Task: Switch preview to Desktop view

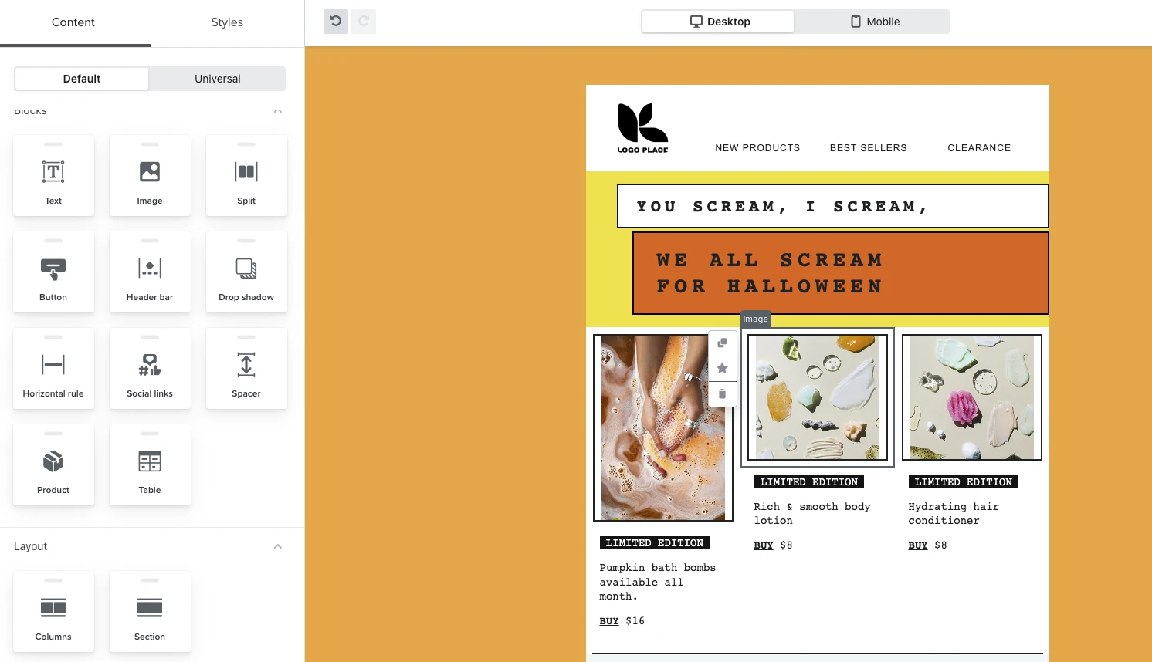Action: click(x=720, y=22)
